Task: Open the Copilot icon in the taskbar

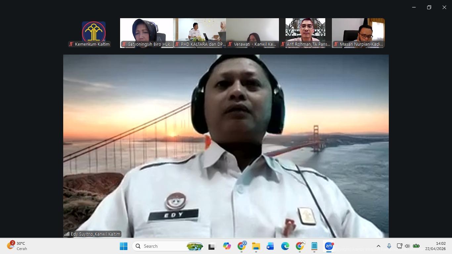Action: click(227, 246)
